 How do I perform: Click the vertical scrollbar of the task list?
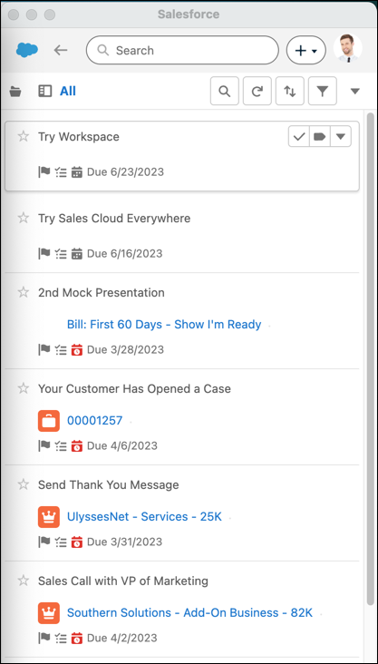pyautogui.click(x=371, y=359)
